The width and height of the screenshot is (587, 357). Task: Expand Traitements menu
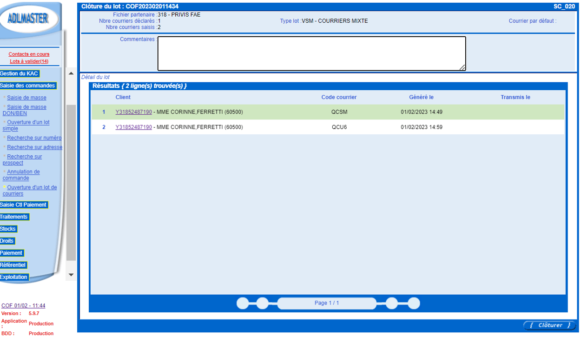(x=14, y=217)
